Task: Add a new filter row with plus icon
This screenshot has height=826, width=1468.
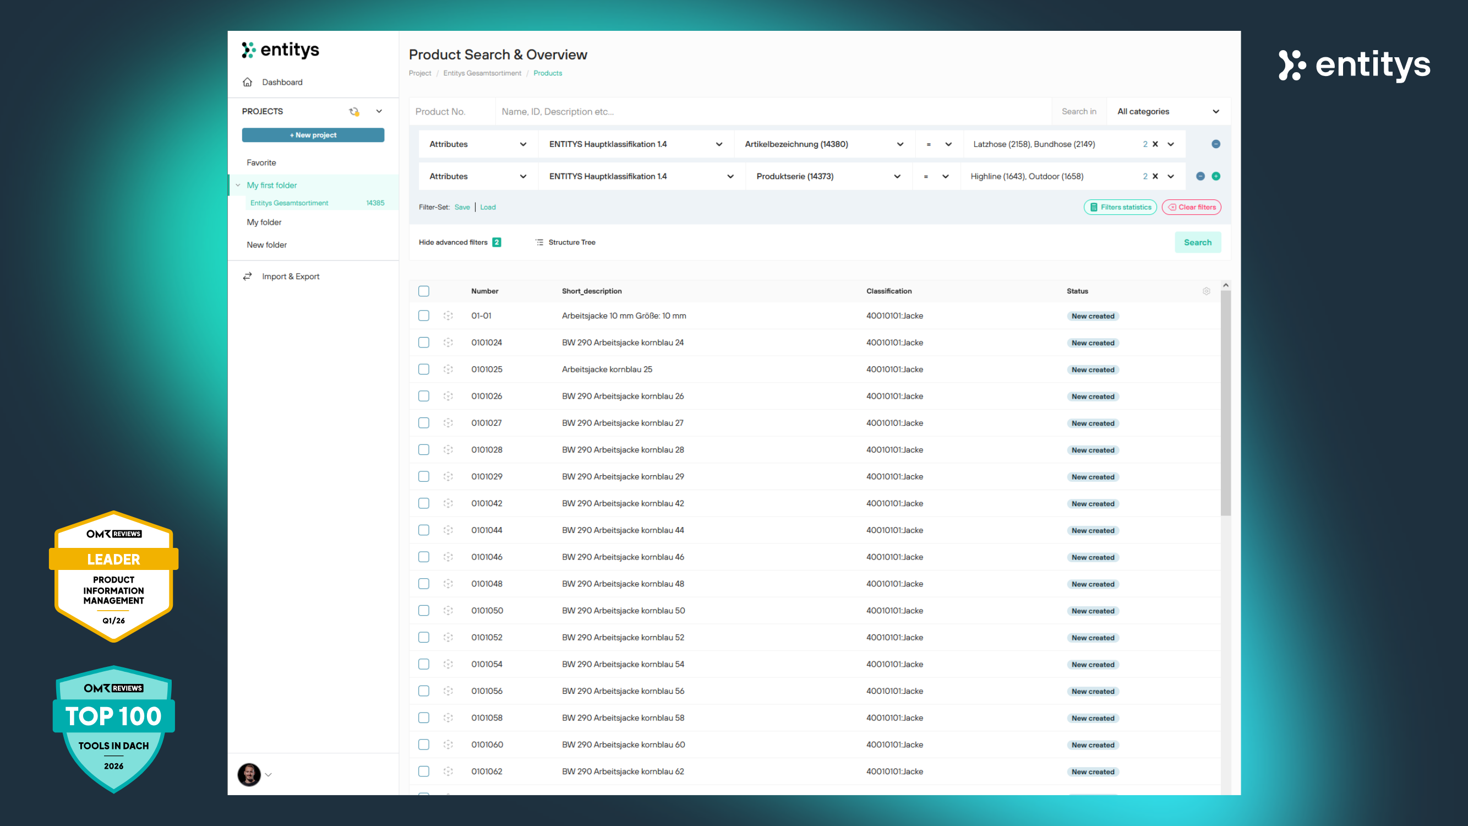Action: click(1215, 176)
